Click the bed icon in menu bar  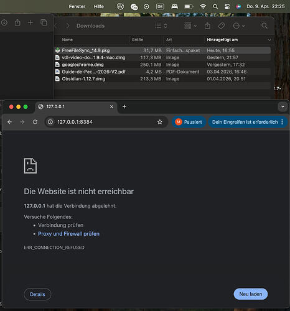[174, 7]
